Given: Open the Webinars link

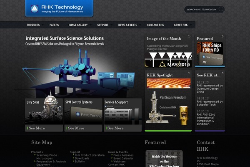Looking at the screenshot, I should click(x=120, y=162).
